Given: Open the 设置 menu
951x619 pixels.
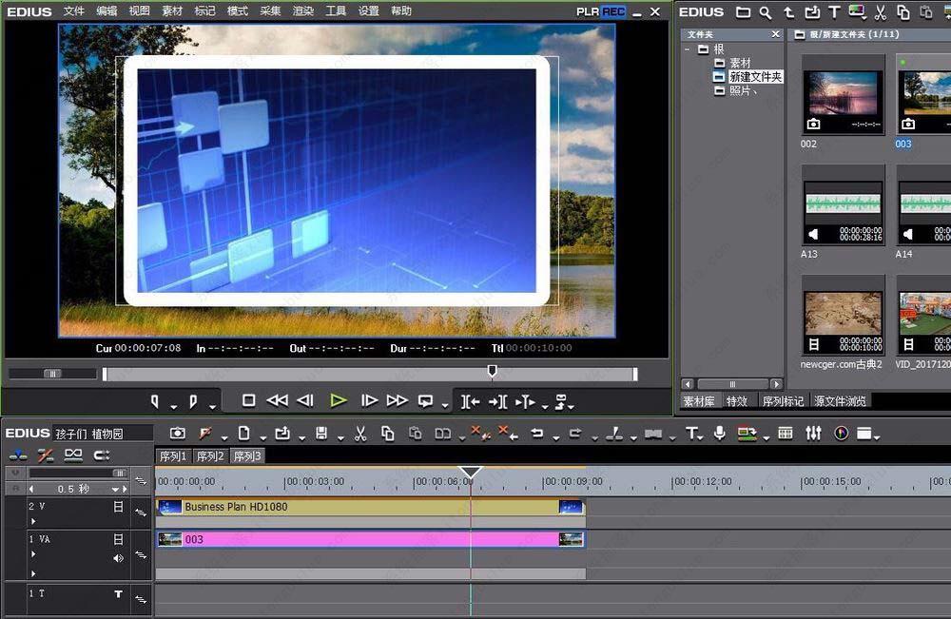Looking at the screenshot, I should (368, 10).
